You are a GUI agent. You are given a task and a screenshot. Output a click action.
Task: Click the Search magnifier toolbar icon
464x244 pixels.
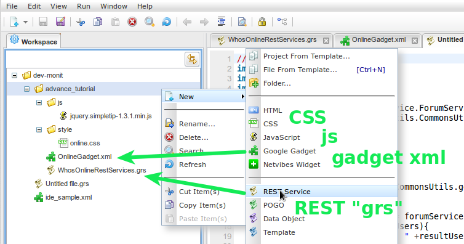[x=150, y=22]
